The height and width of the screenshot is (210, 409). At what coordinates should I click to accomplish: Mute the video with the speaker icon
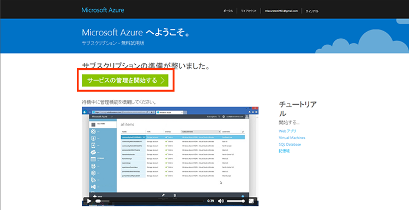coord(221,201)
